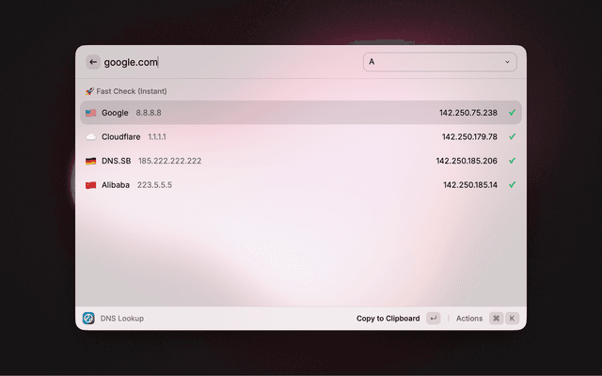Click the green checkmark on DNS.SB row
The image size is (602, 376).
(513, 161)
